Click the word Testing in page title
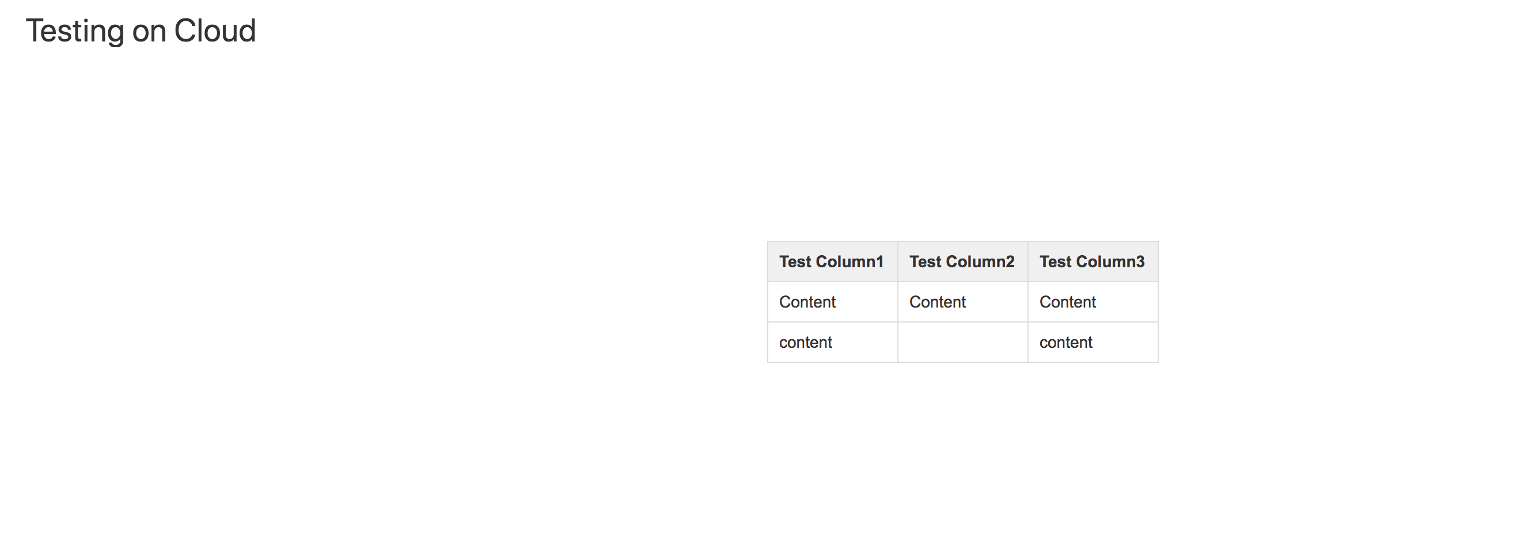 pos(75,32)
